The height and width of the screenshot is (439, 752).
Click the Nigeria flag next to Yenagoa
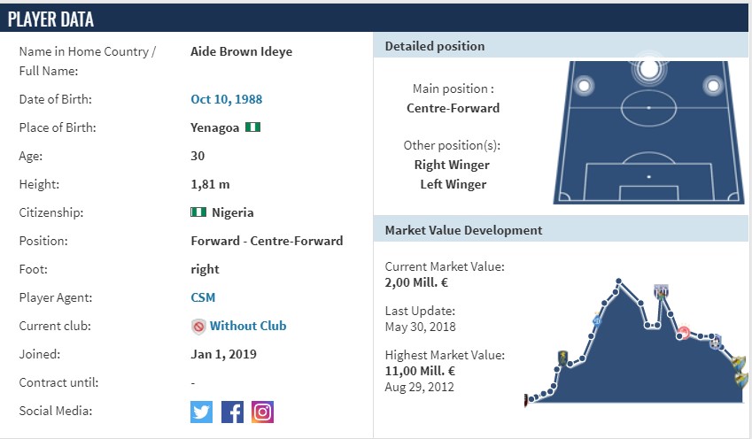click(252, 127)
